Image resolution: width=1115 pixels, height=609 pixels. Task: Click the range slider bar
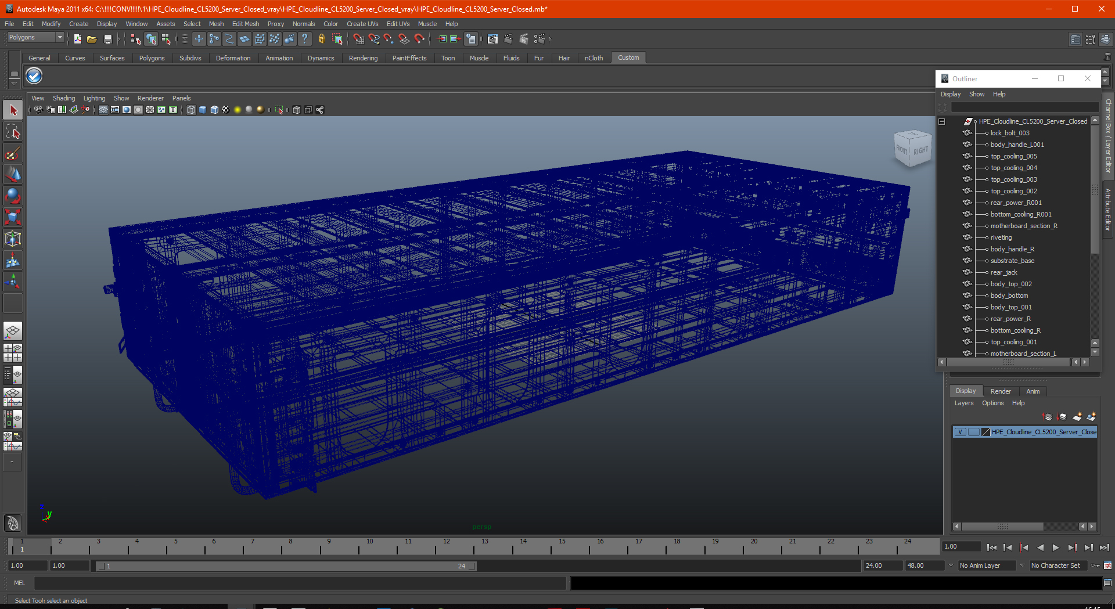tap(286, 566)
